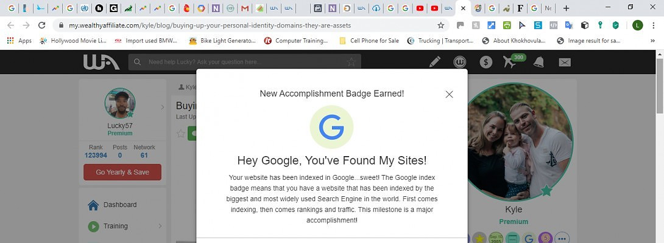Show more of Kyle's badges
Image resolution: width=664 pixels, height=243 pixels.
pos(562,239)
